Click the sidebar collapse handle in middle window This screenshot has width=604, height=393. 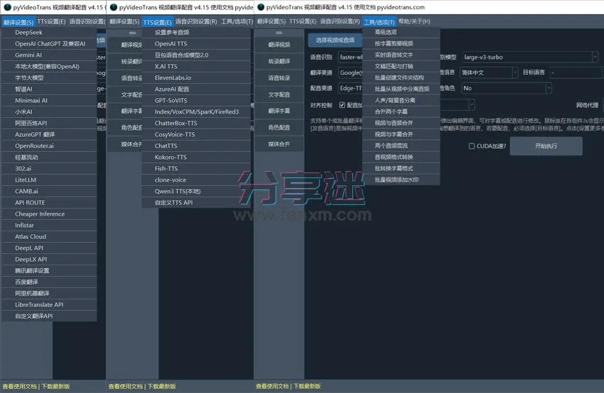tap(132, 33)
